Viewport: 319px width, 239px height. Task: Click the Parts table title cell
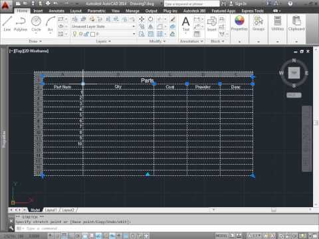tap(148, 80)
